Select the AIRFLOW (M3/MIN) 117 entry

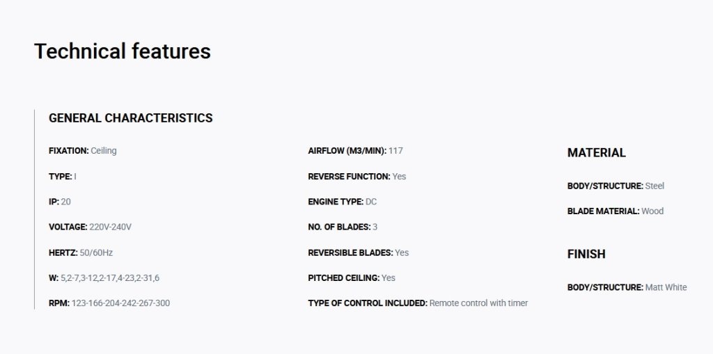click(x=355, y=151)
